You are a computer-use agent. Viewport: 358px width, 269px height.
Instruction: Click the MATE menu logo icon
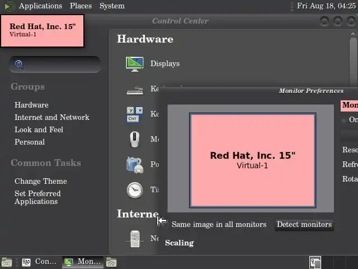tap(10, 6)
